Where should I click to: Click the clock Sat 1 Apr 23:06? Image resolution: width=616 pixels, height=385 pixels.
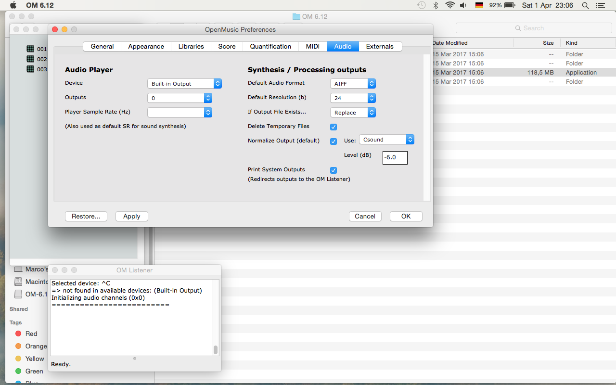click(547, 5)
